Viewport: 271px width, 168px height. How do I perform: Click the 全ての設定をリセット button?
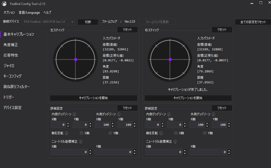tap(253, 22)
